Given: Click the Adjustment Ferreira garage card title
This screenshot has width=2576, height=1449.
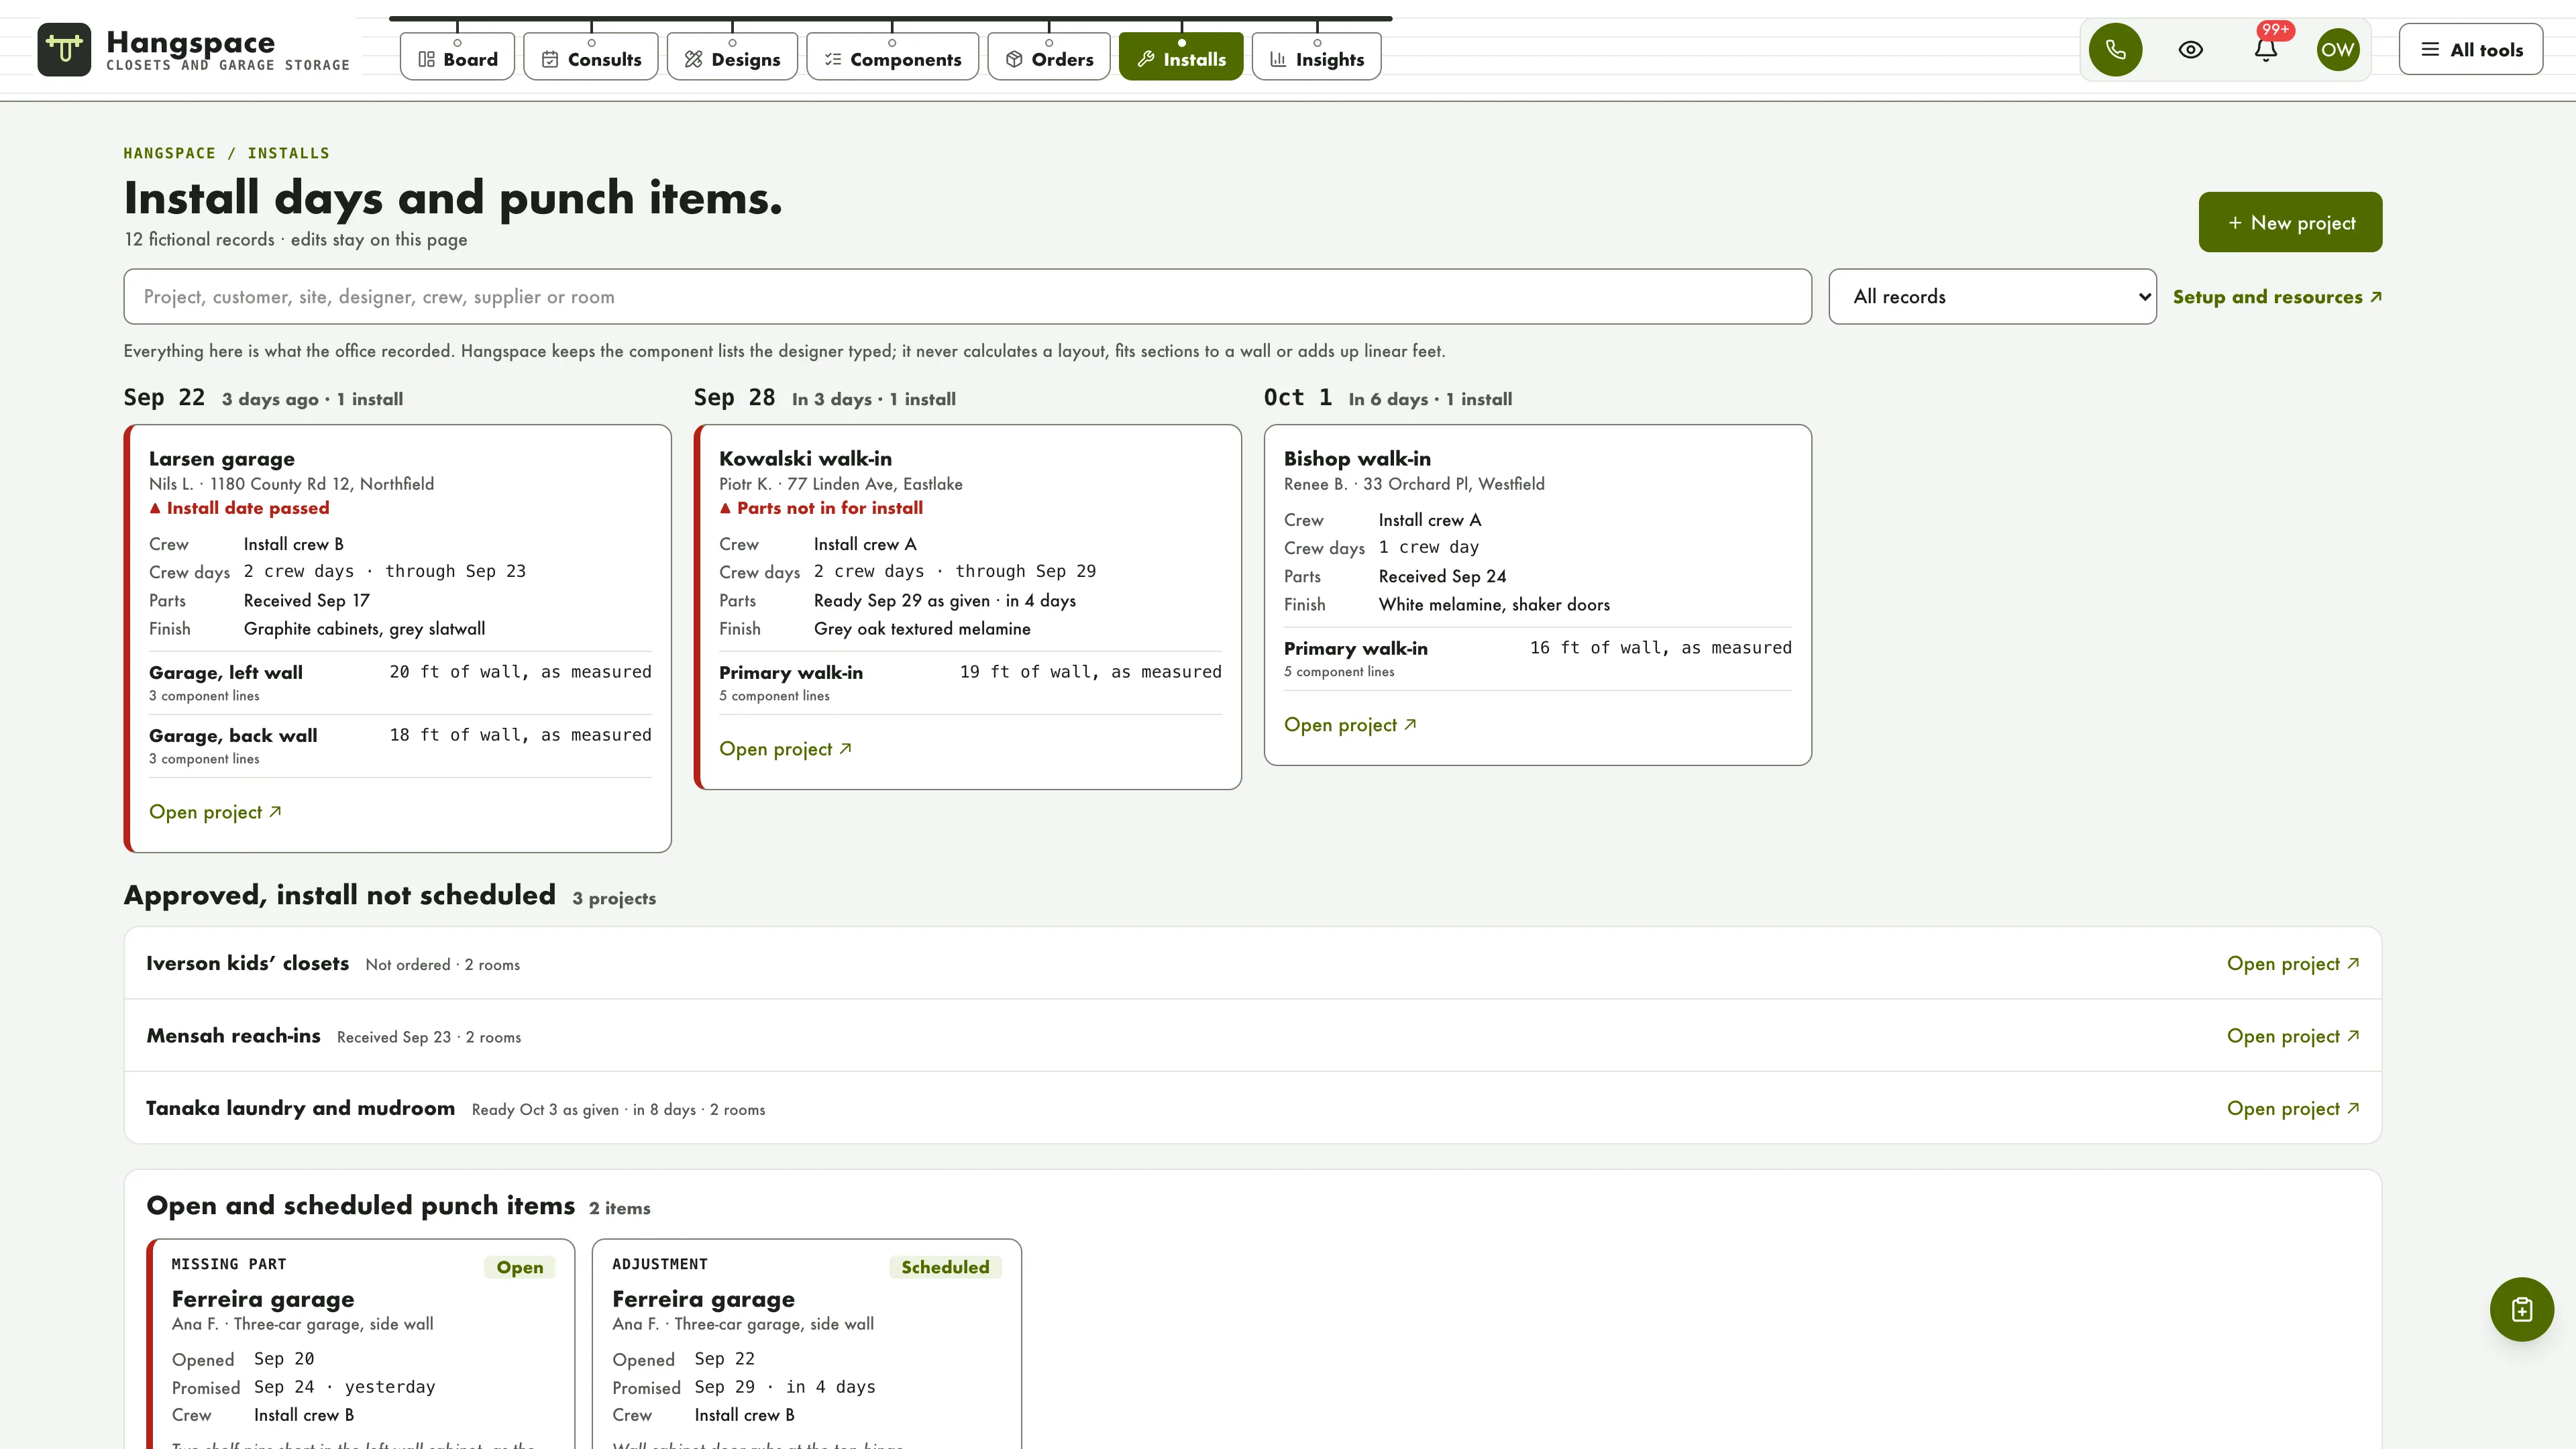Looking at the screenshot, I should [x=703, y=1299].
